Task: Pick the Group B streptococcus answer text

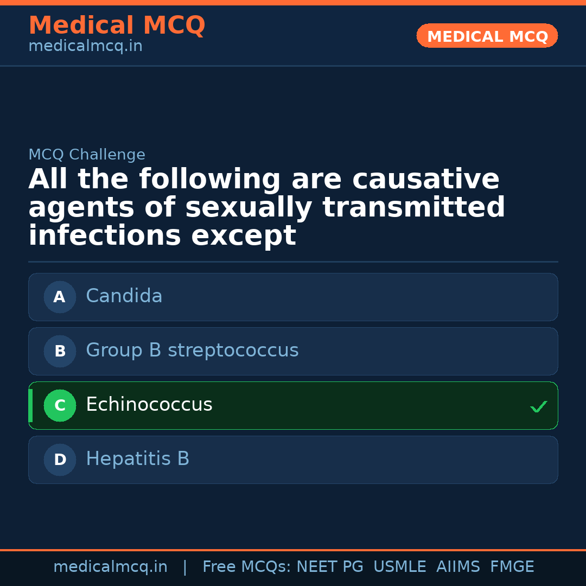Action: click(192, 351)
